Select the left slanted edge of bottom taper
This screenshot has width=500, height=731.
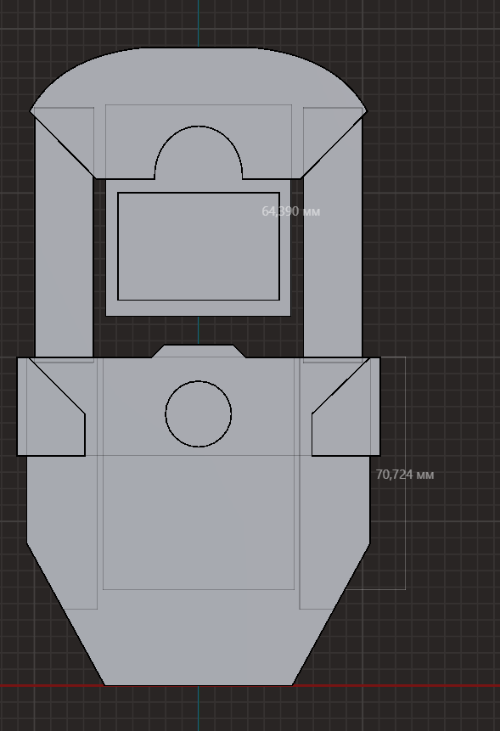(x=65, y=614)
